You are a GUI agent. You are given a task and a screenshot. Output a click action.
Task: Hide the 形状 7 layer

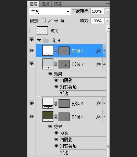[32, 64]
